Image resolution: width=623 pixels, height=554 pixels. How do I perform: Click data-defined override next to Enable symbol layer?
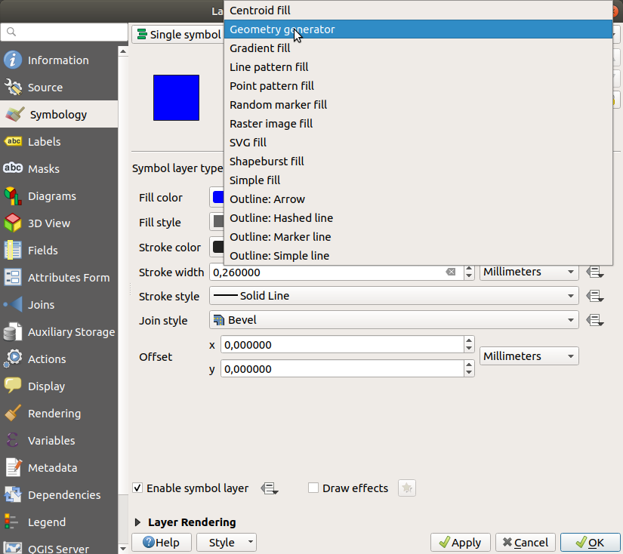(x=270, y=488)
